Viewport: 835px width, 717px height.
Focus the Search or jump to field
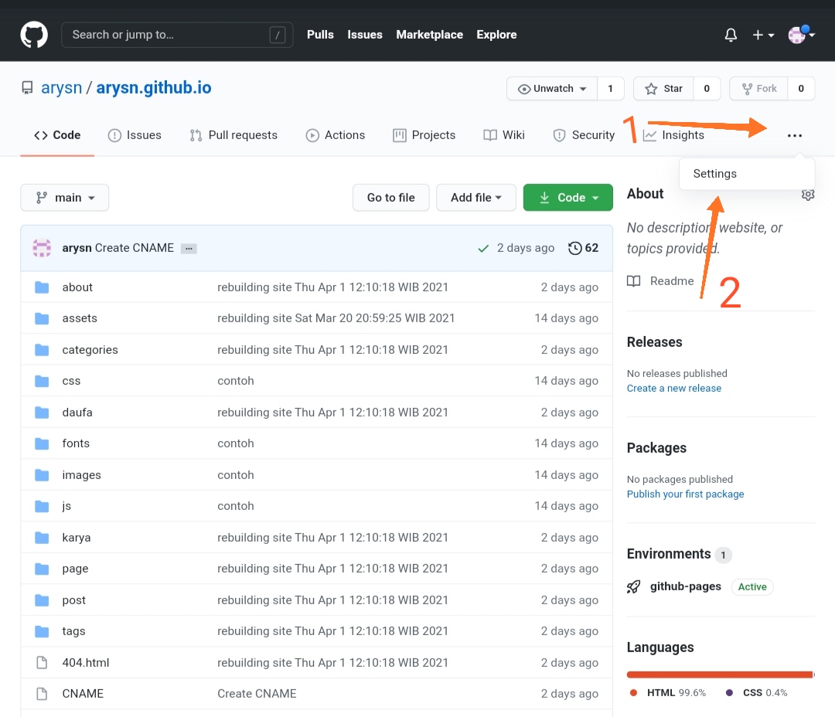[x=177, y=35]
